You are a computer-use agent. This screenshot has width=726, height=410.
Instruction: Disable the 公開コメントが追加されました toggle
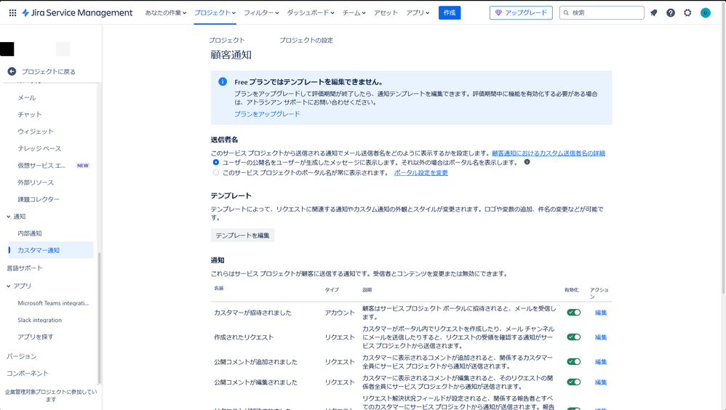[574, 361]
